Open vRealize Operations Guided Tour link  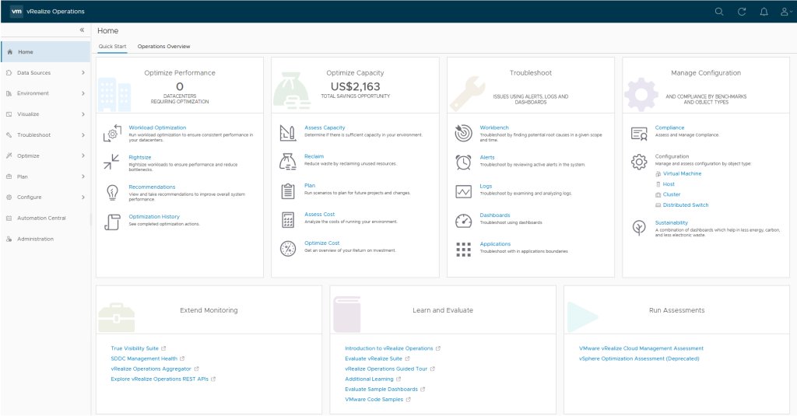pyautogui.click(x=386, y=369)
